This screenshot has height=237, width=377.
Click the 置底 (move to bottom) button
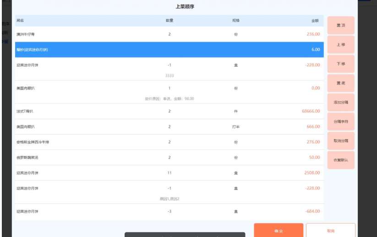340,83
